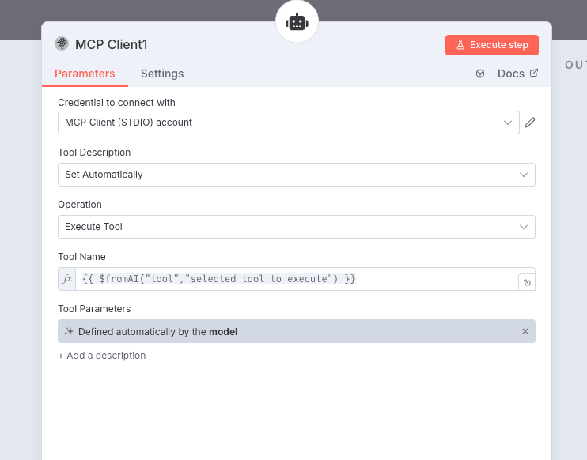Click the cube icon beside Docs
This screenshot has height=460, width=587.
pos(480,74)
